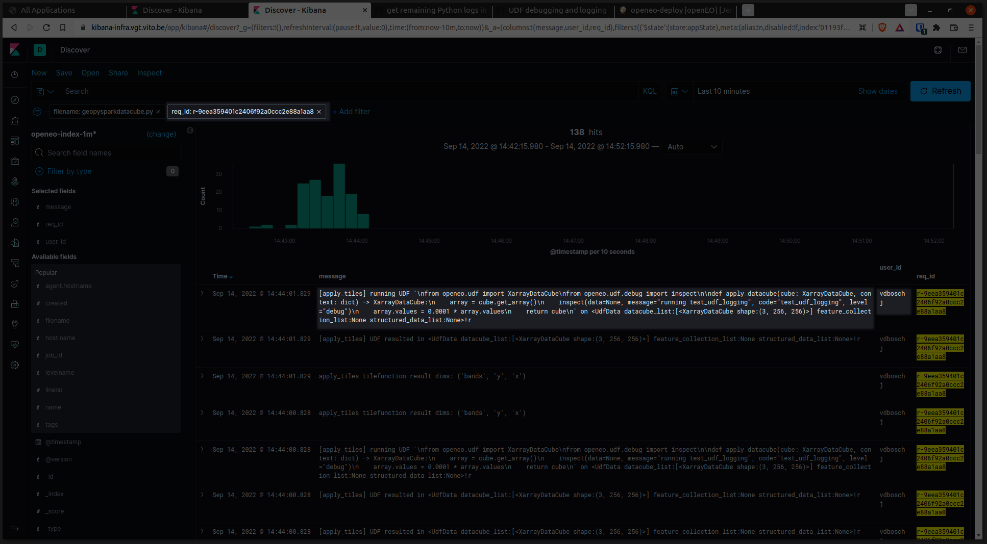Toggle the KQL query language popover
The image size is (987, 544).
[x=650, y=91]
